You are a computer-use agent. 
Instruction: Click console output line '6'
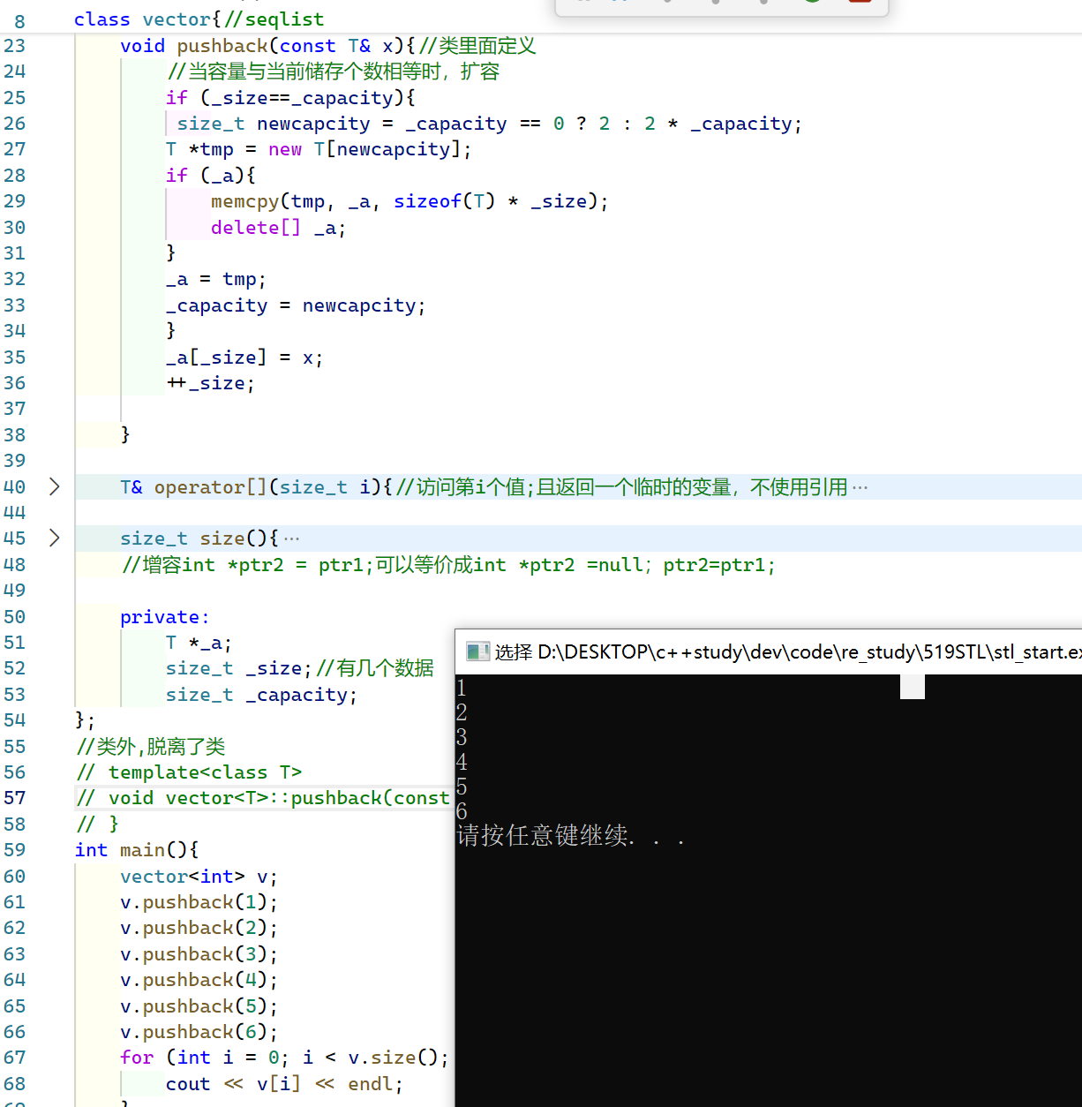pos(462,811)
